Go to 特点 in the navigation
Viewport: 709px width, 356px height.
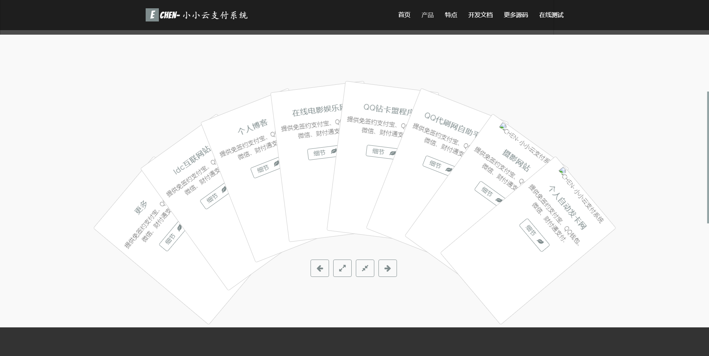tap(451, 15)
